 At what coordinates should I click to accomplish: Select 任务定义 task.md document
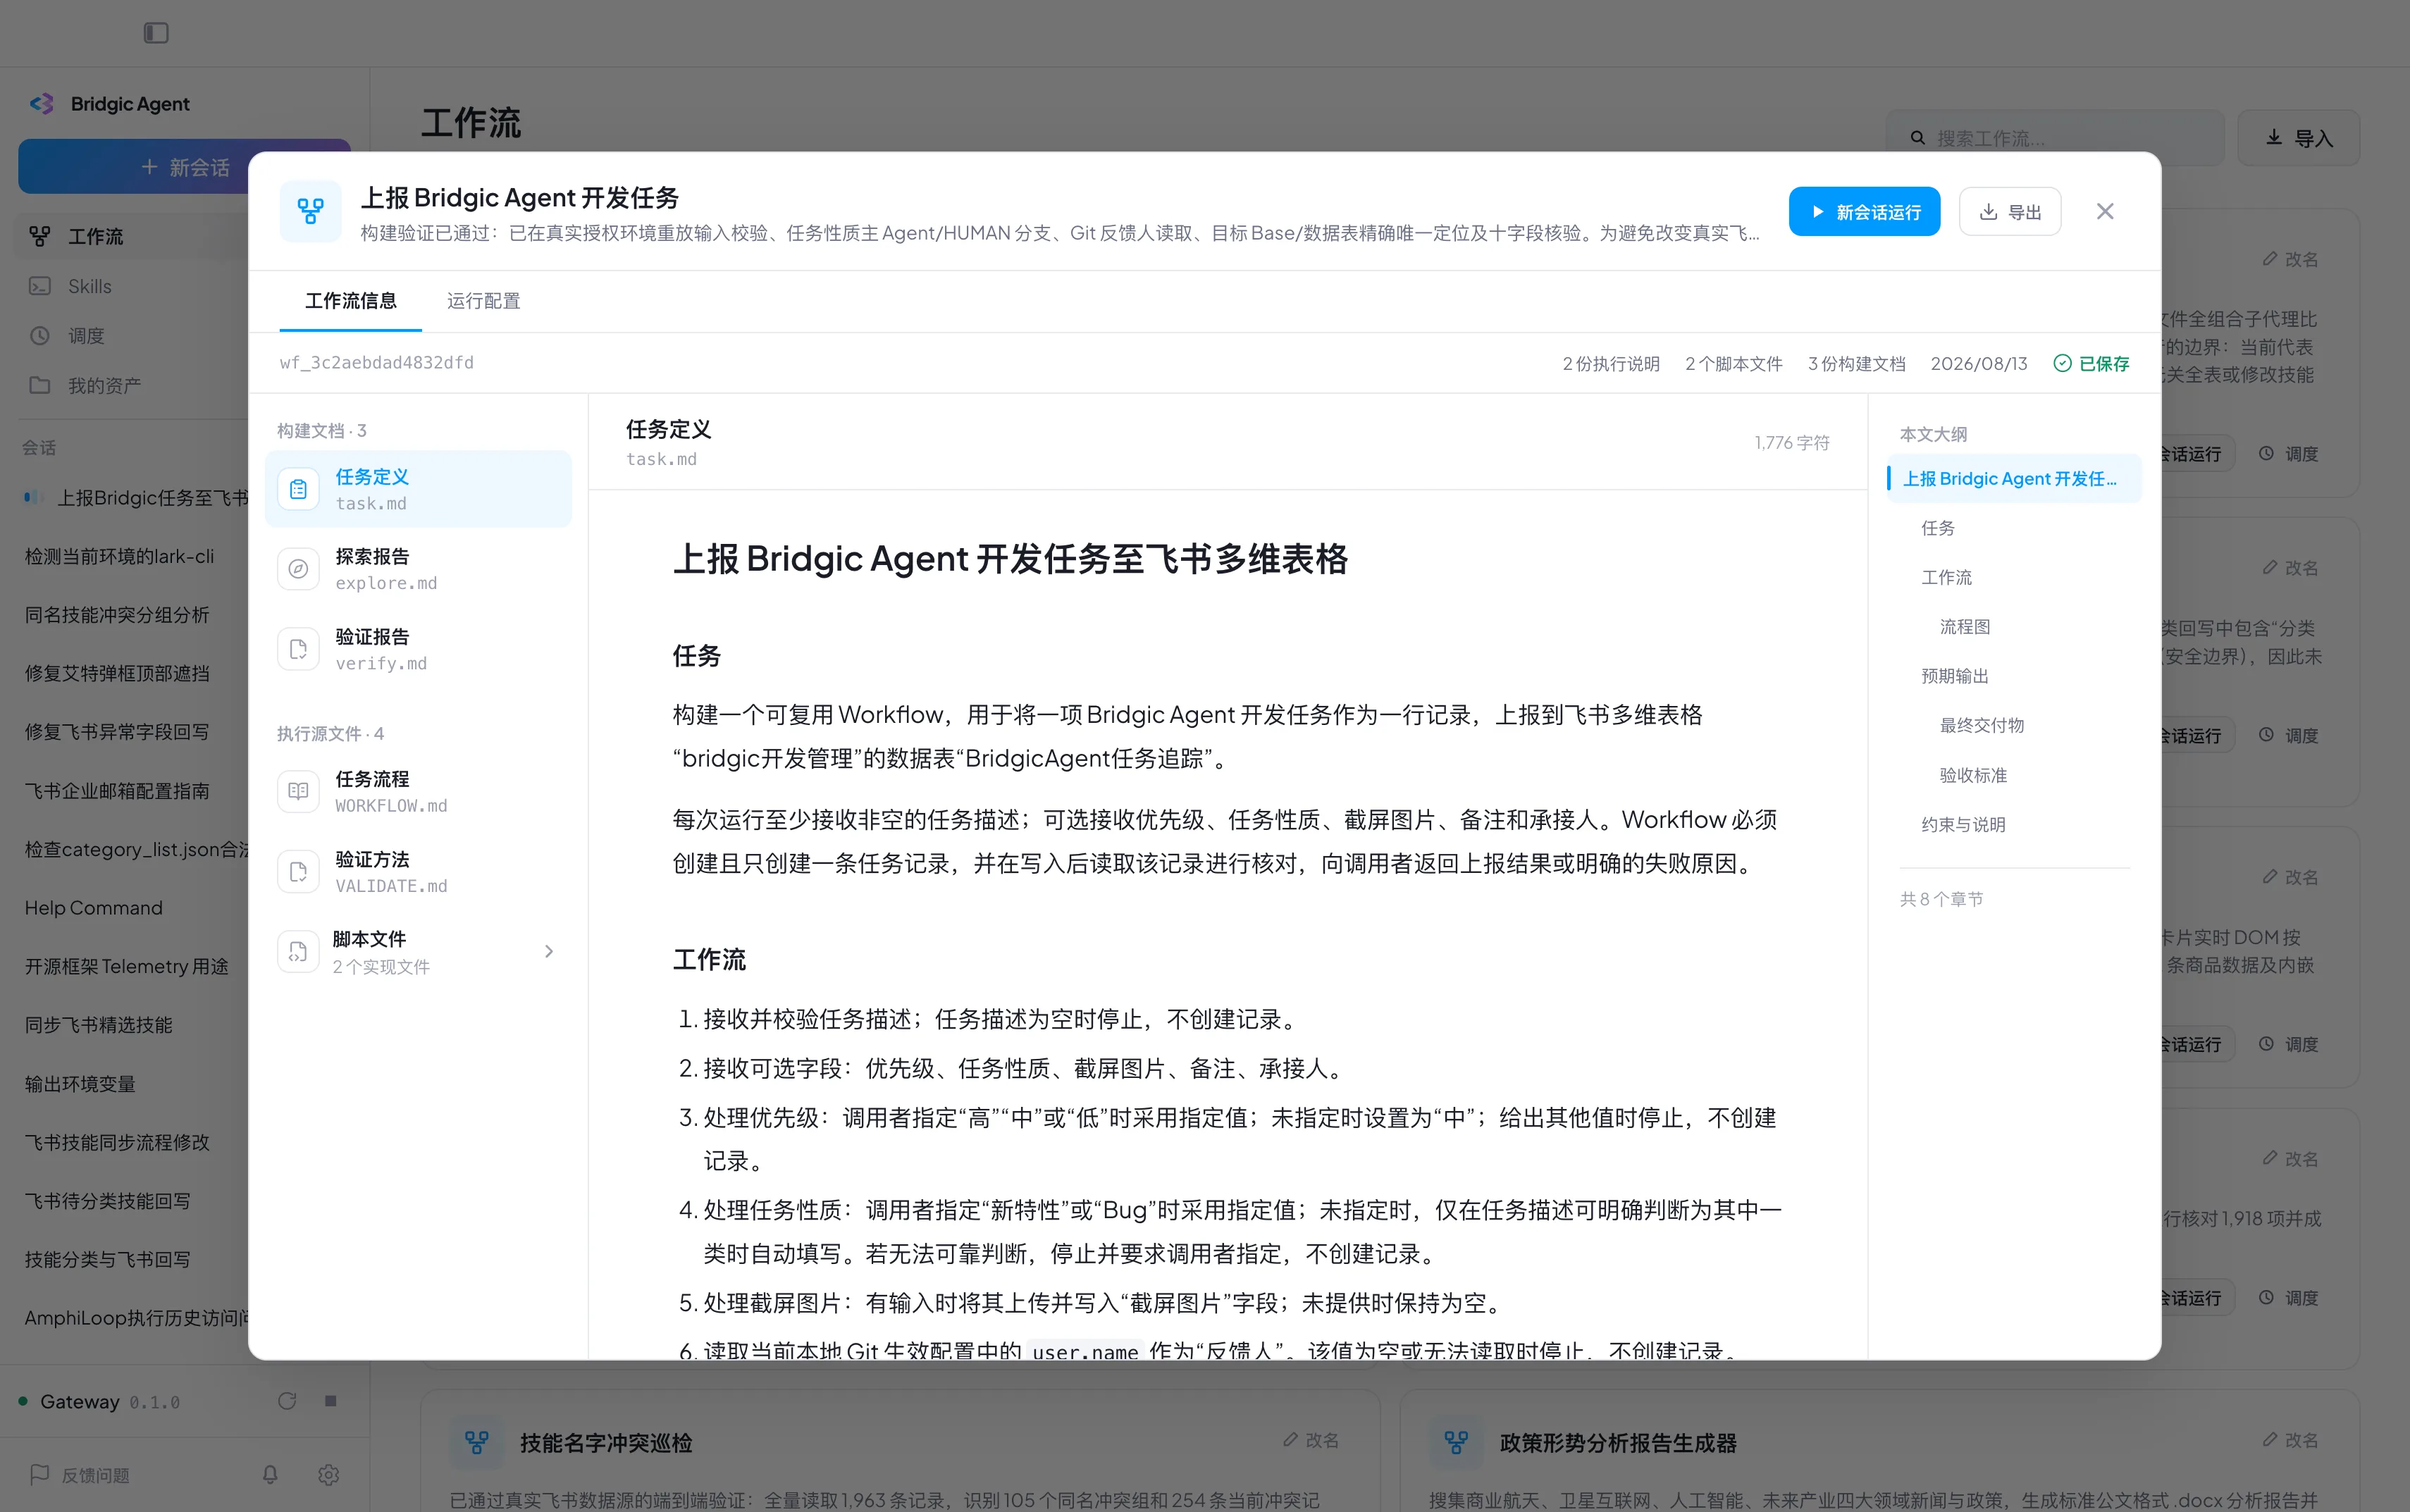pos(418,489)
